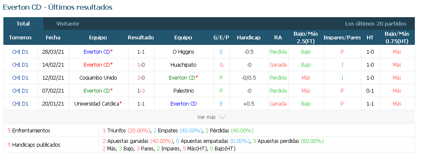Open the Coquimbo Unido team link

click(98, 77)
